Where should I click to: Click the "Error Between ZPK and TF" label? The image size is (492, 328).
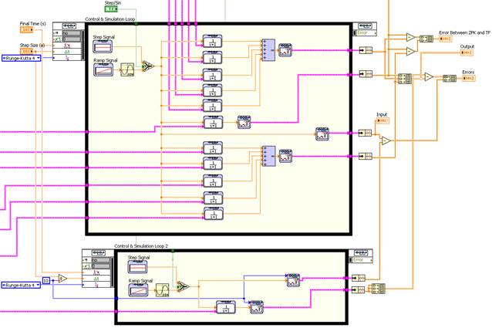[x=464, y=32]
